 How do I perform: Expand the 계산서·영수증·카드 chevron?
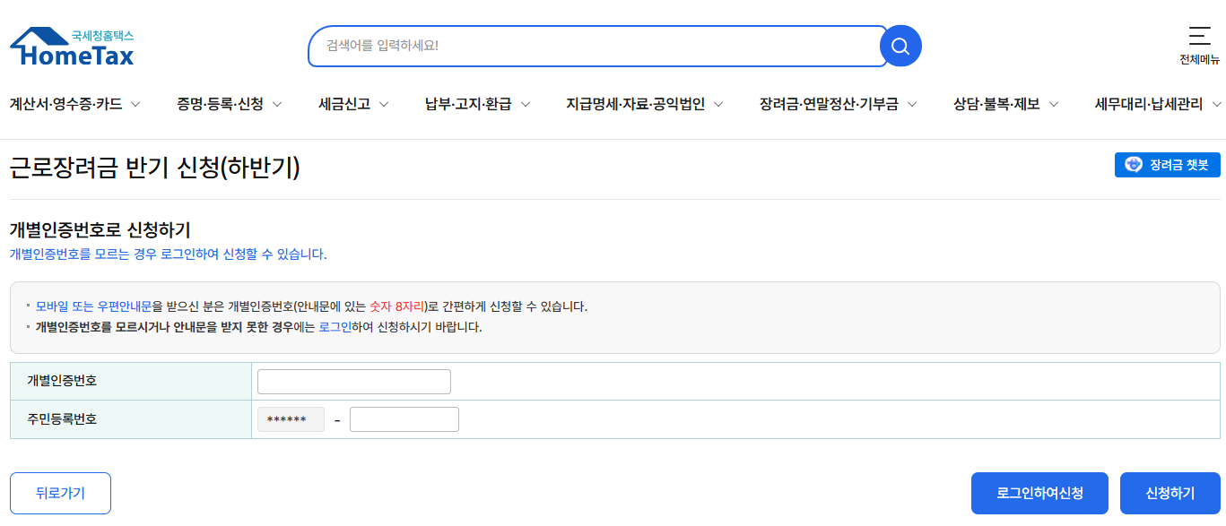click(135, 105)
